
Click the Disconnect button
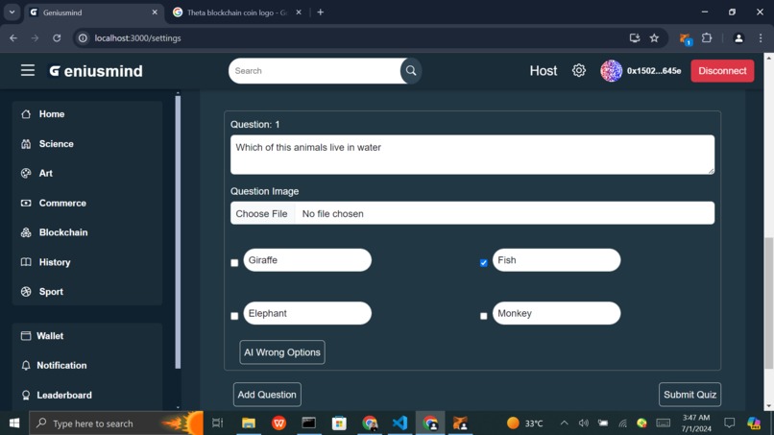coord(722,71)
